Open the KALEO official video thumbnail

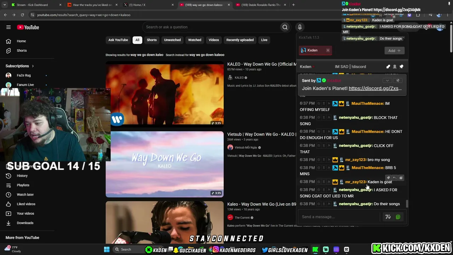(x=165, y=94)
